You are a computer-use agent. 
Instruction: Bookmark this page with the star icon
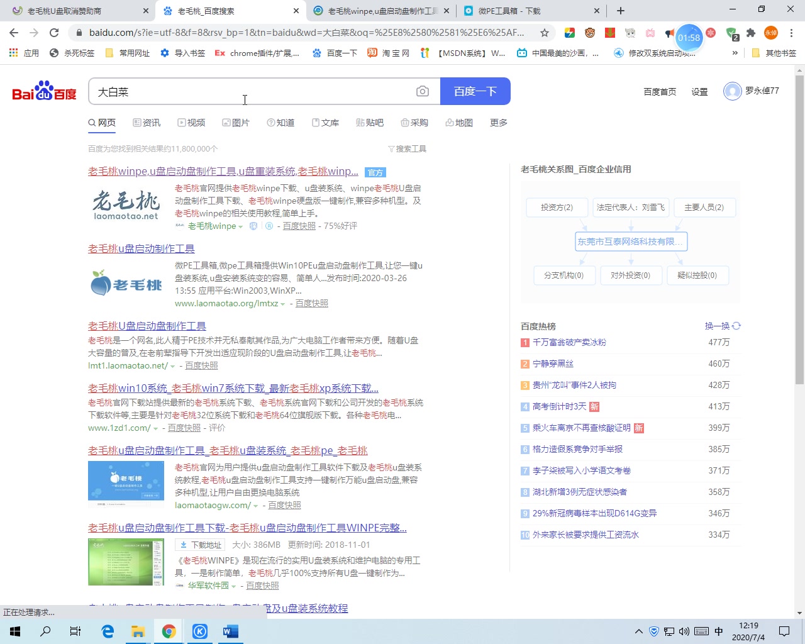pyautogui.click(x=545, y=33)
